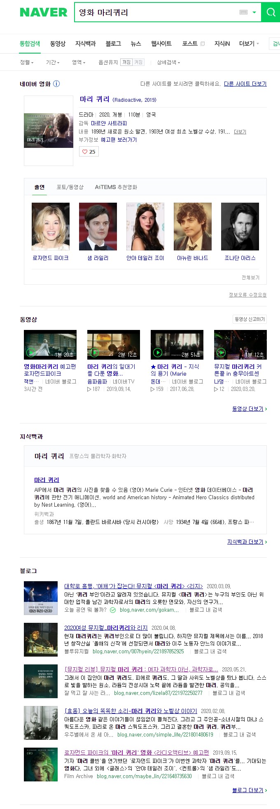
Task: Open director 마르얀 사트라피 link
Action: tap(109, 123)
